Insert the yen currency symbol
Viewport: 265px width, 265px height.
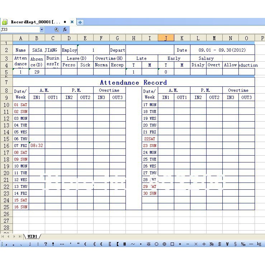pyautogui.click(x=227, y=244)
